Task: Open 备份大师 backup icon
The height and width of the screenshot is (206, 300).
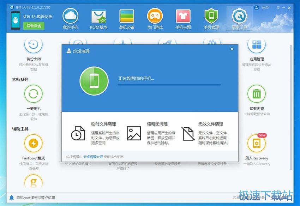Action: coord(34,44)
